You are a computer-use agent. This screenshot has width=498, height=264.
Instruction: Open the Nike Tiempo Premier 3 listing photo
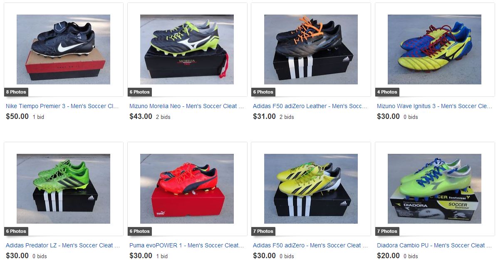64,49
